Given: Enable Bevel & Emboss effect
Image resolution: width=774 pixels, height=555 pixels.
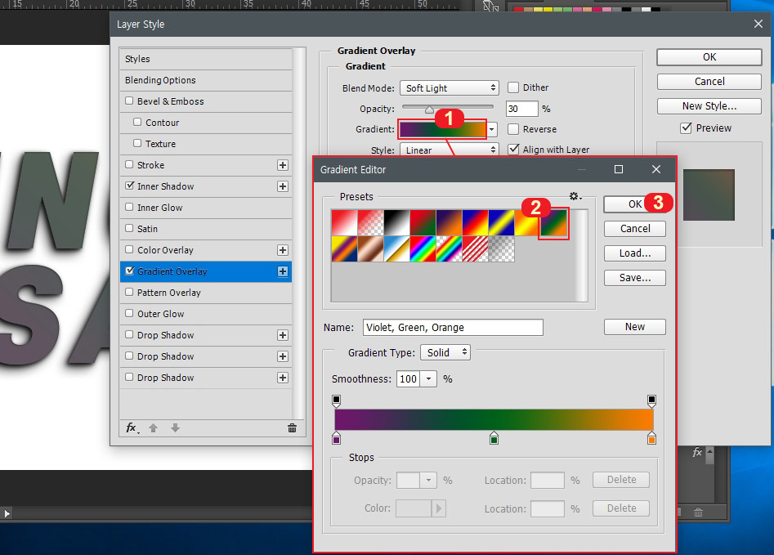Looking at the screenshot, I should 129,101.
